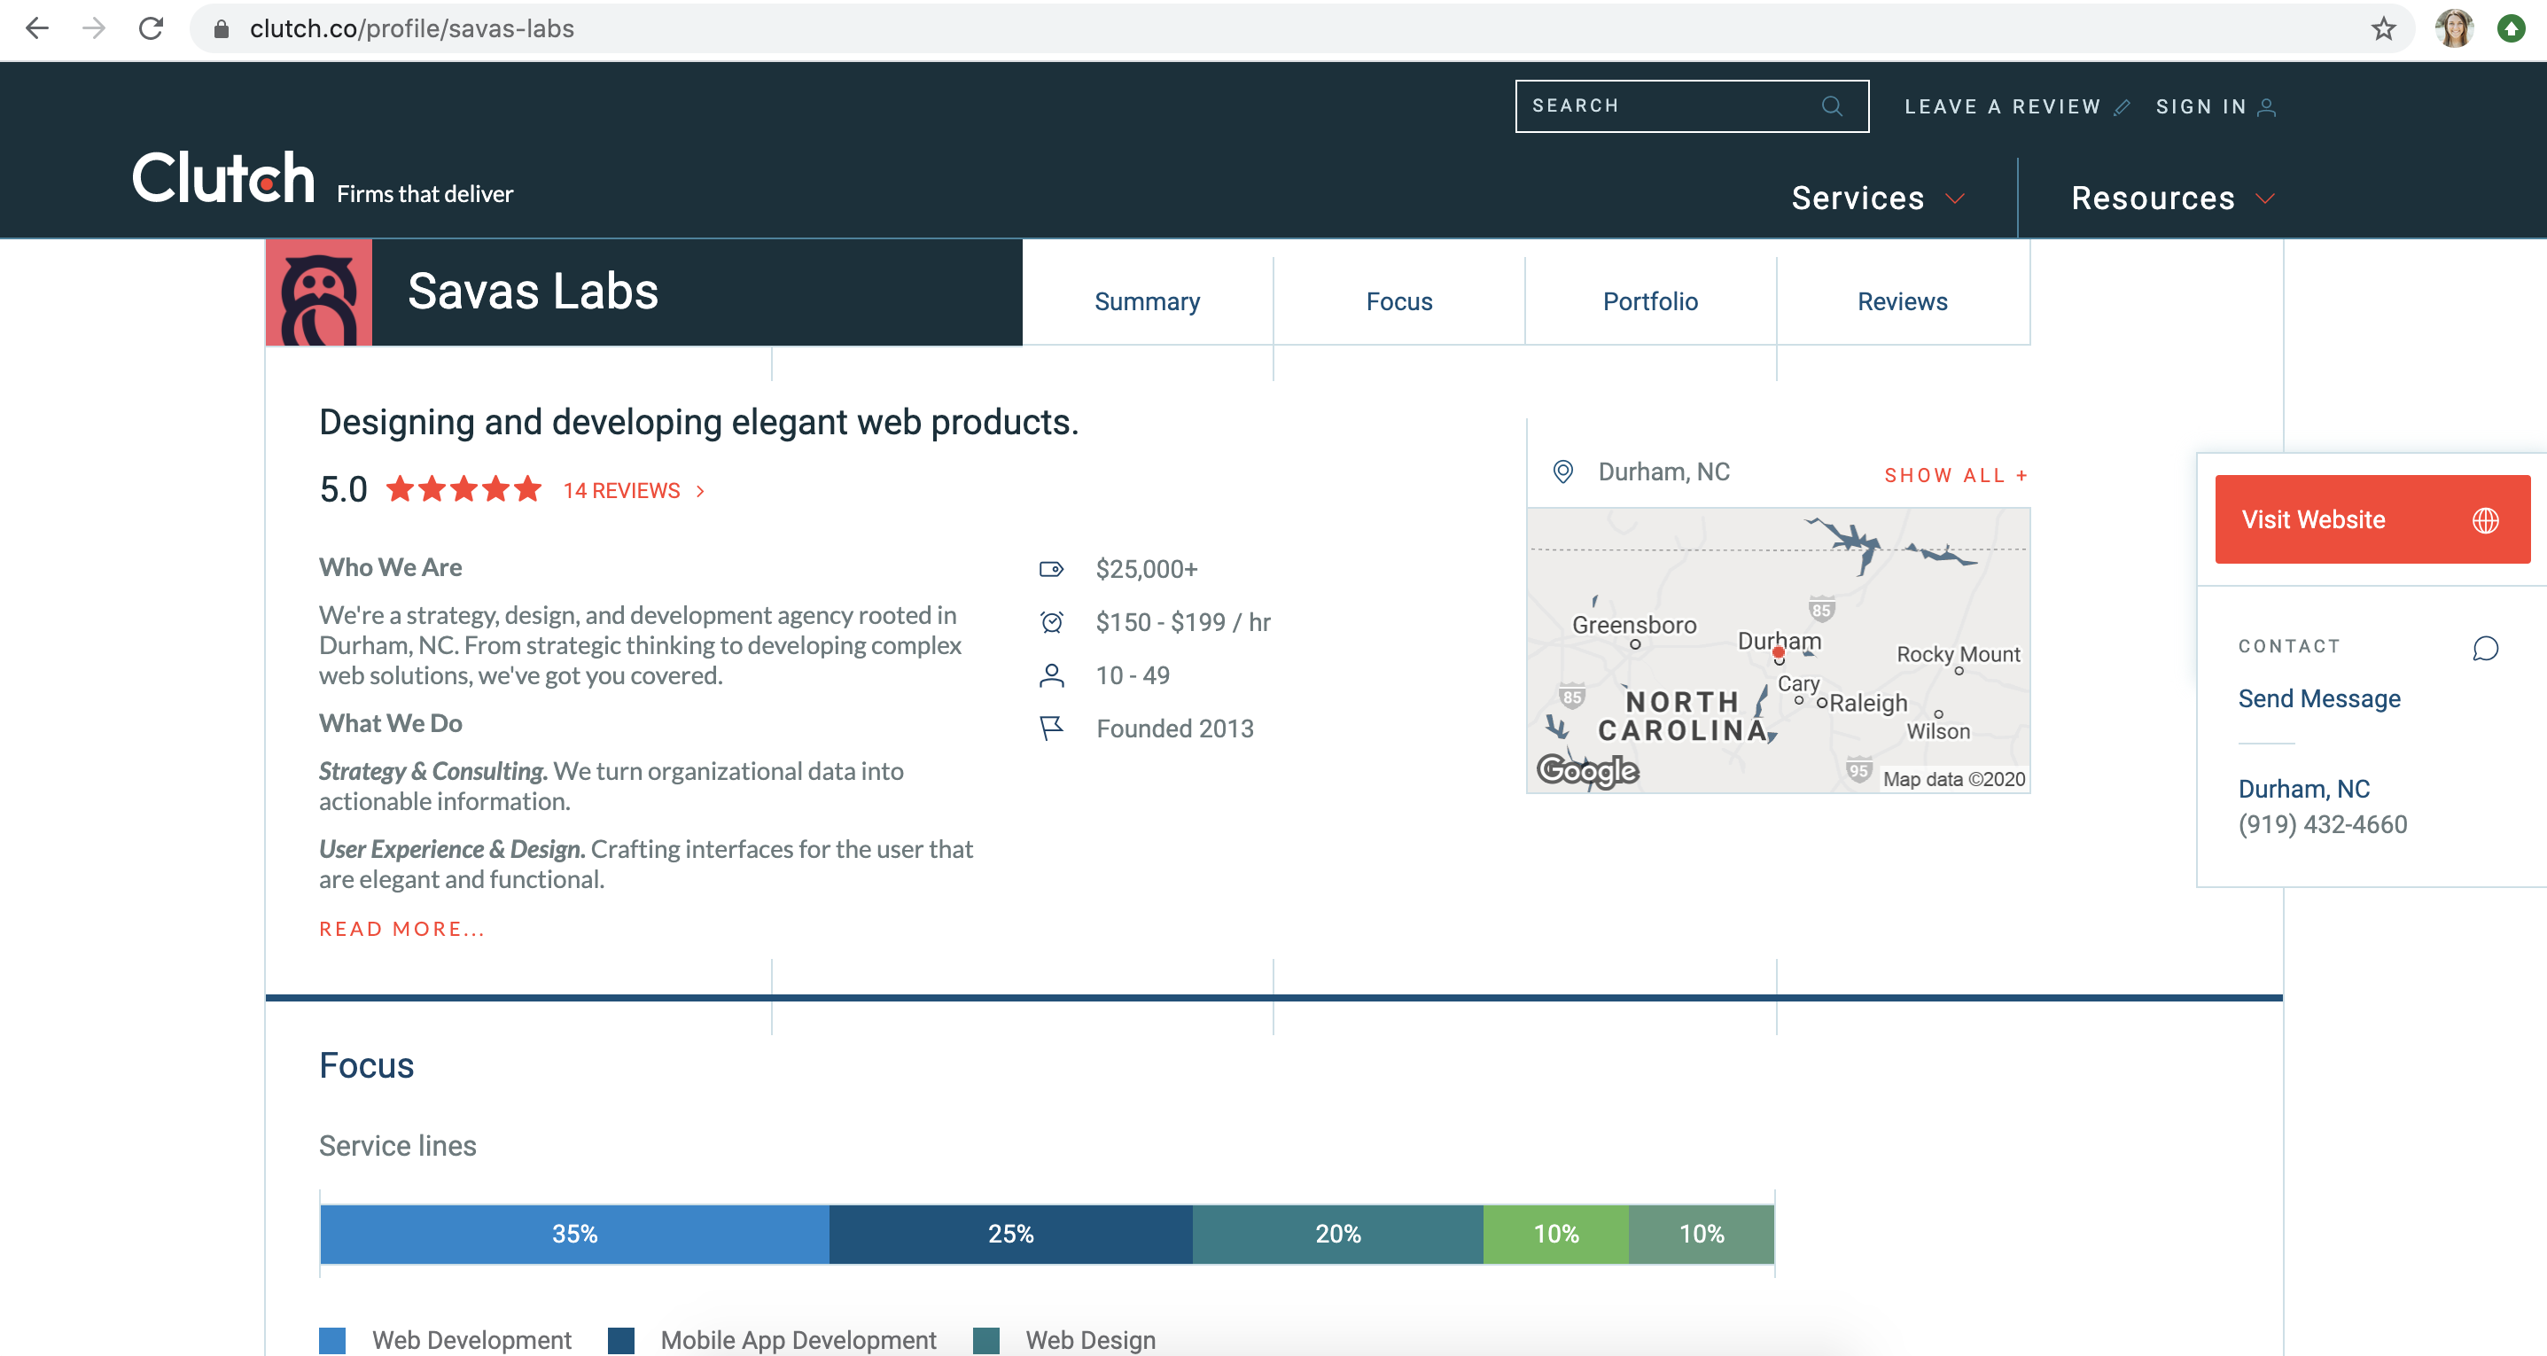
Task: Click the Web Development legend label
Action: coord(471,1340)
